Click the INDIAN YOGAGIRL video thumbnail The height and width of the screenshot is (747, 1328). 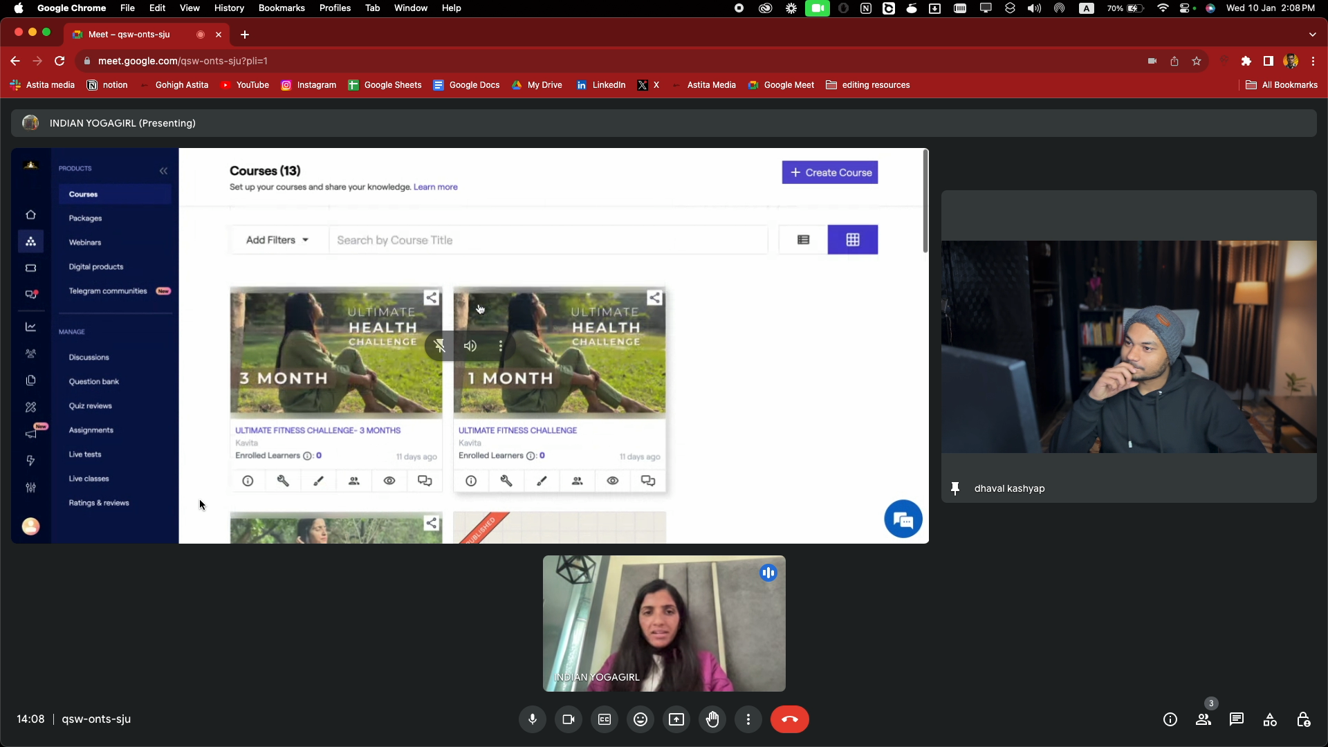(664, 623)
